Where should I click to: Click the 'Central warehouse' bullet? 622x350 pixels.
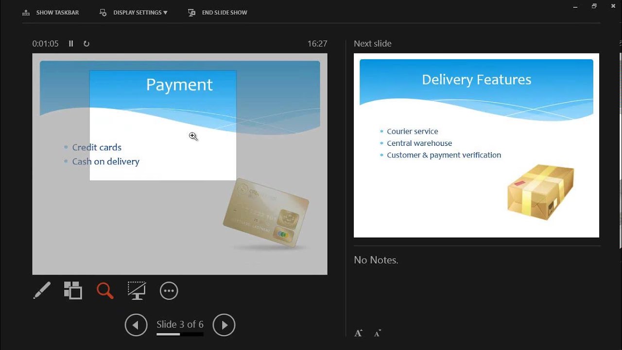419,143
